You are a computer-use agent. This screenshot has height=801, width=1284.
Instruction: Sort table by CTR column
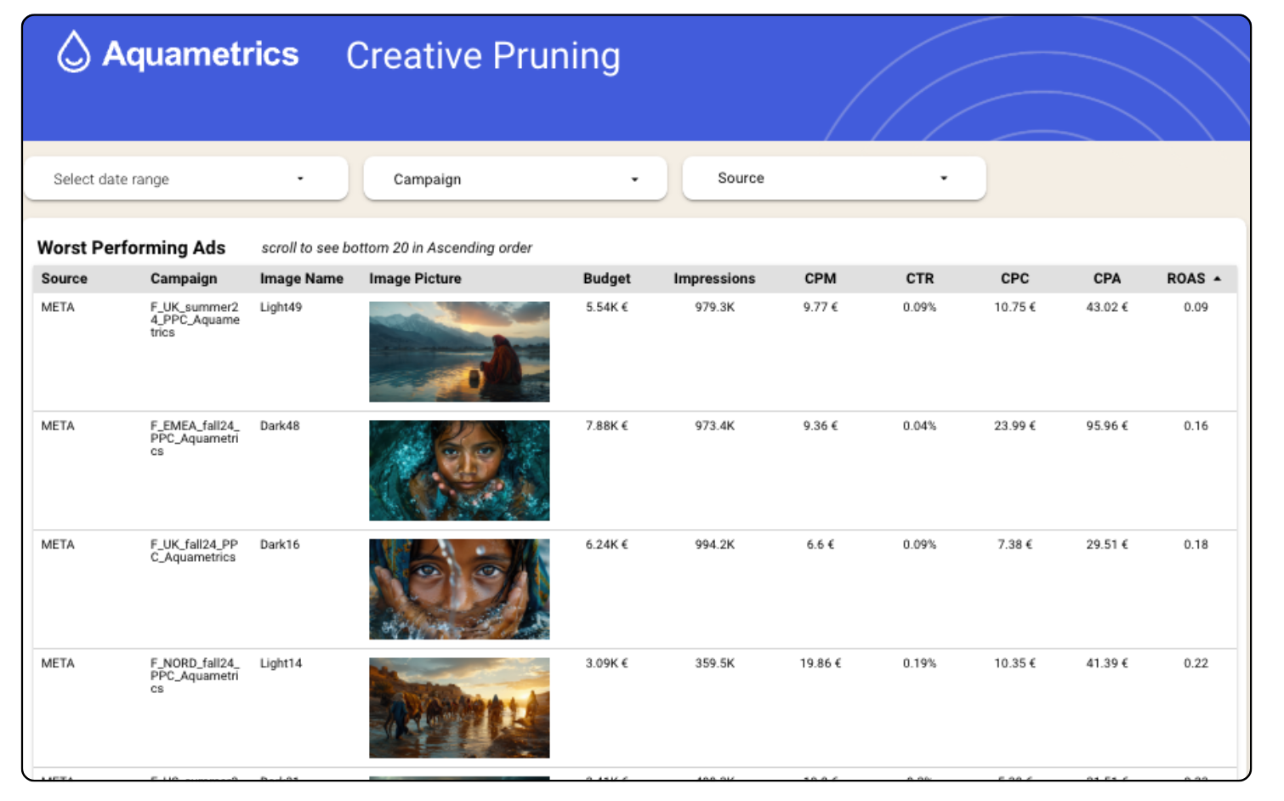tap(919, 279)
